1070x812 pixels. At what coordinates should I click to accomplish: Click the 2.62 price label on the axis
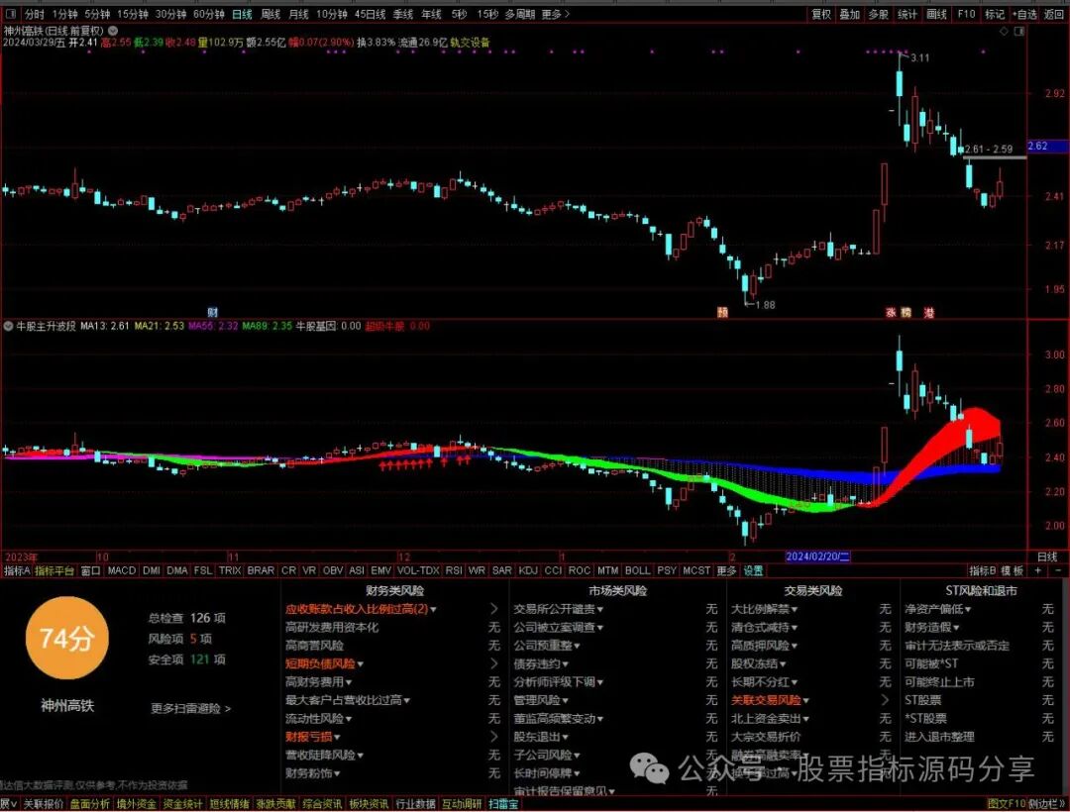pyautogui.click(x=1047, y=146)
